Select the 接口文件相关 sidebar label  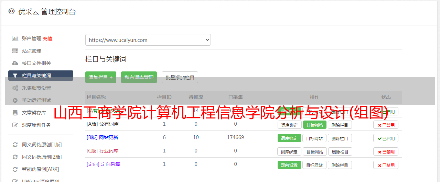36,63
